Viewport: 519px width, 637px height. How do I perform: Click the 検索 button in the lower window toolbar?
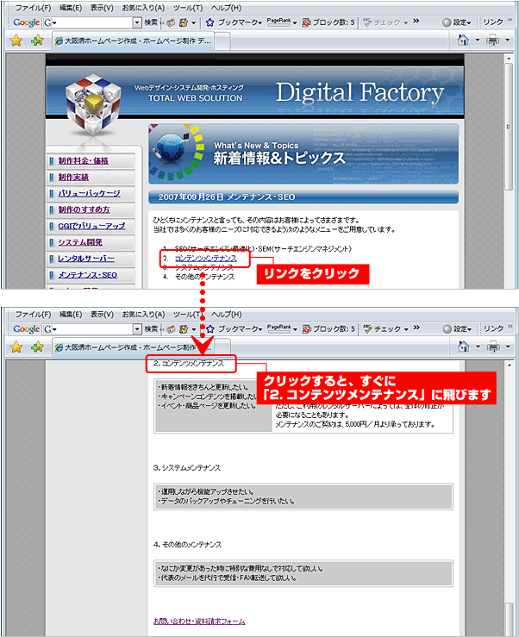[151, 329]
